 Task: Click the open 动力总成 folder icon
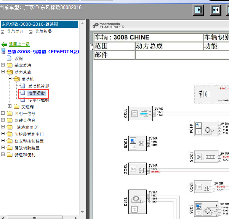[10, 72]
